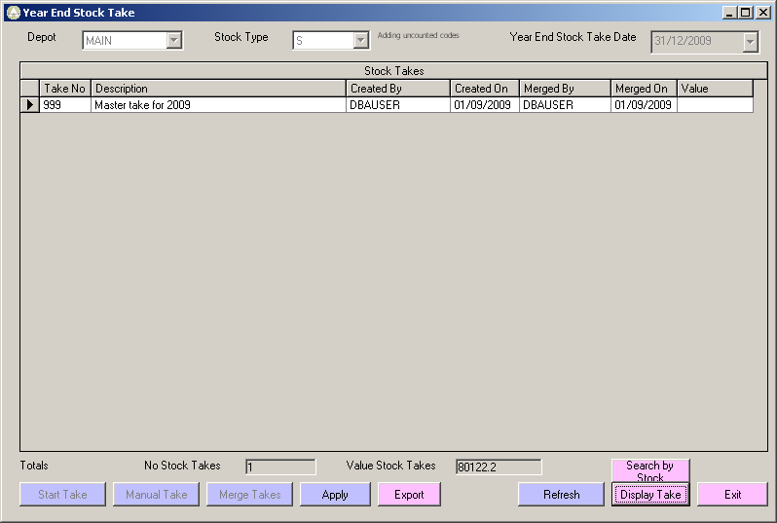Select the cell with take number 999

[x=65, y=104]
